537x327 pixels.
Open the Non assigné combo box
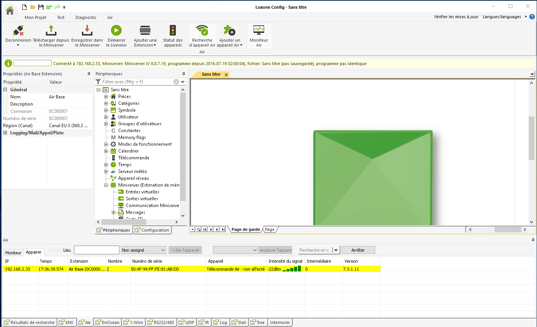tap(144, 250)
